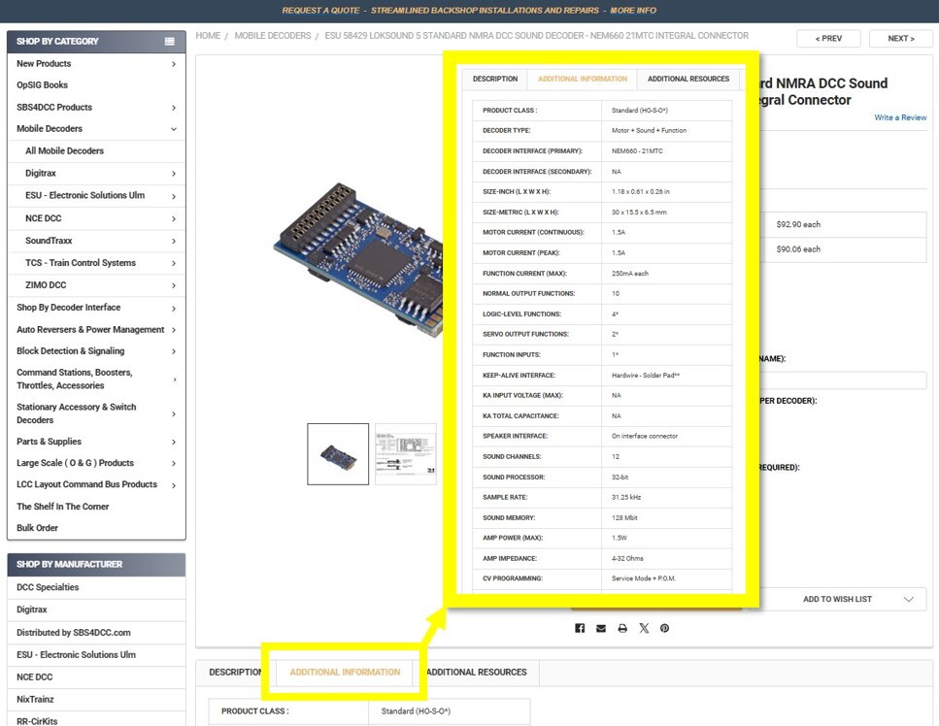Image resolution: width=939 pixels, height=726 pixels.
Task: Navigate to Home breadcrumb
Action: click(x=208, y=36)
